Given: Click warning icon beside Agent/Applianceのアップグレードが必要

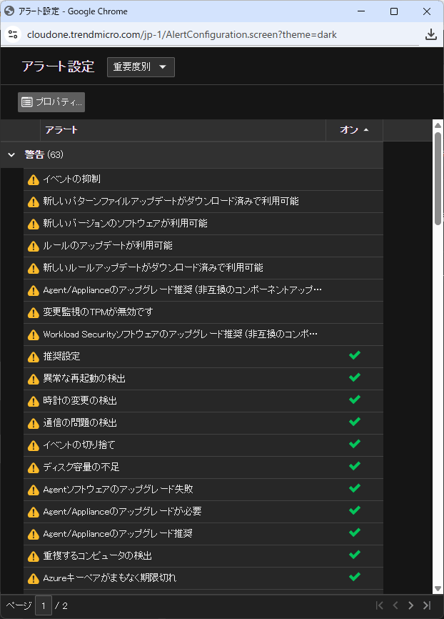Looking at the screenshot, I should [34, 512].
